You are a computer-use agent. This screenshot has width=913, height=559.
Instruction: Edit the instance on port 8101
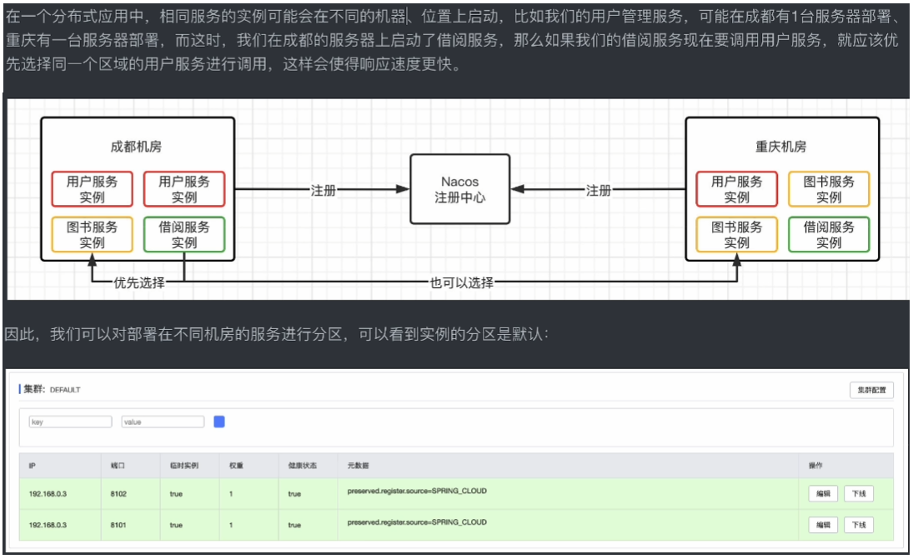coord(823,525)
